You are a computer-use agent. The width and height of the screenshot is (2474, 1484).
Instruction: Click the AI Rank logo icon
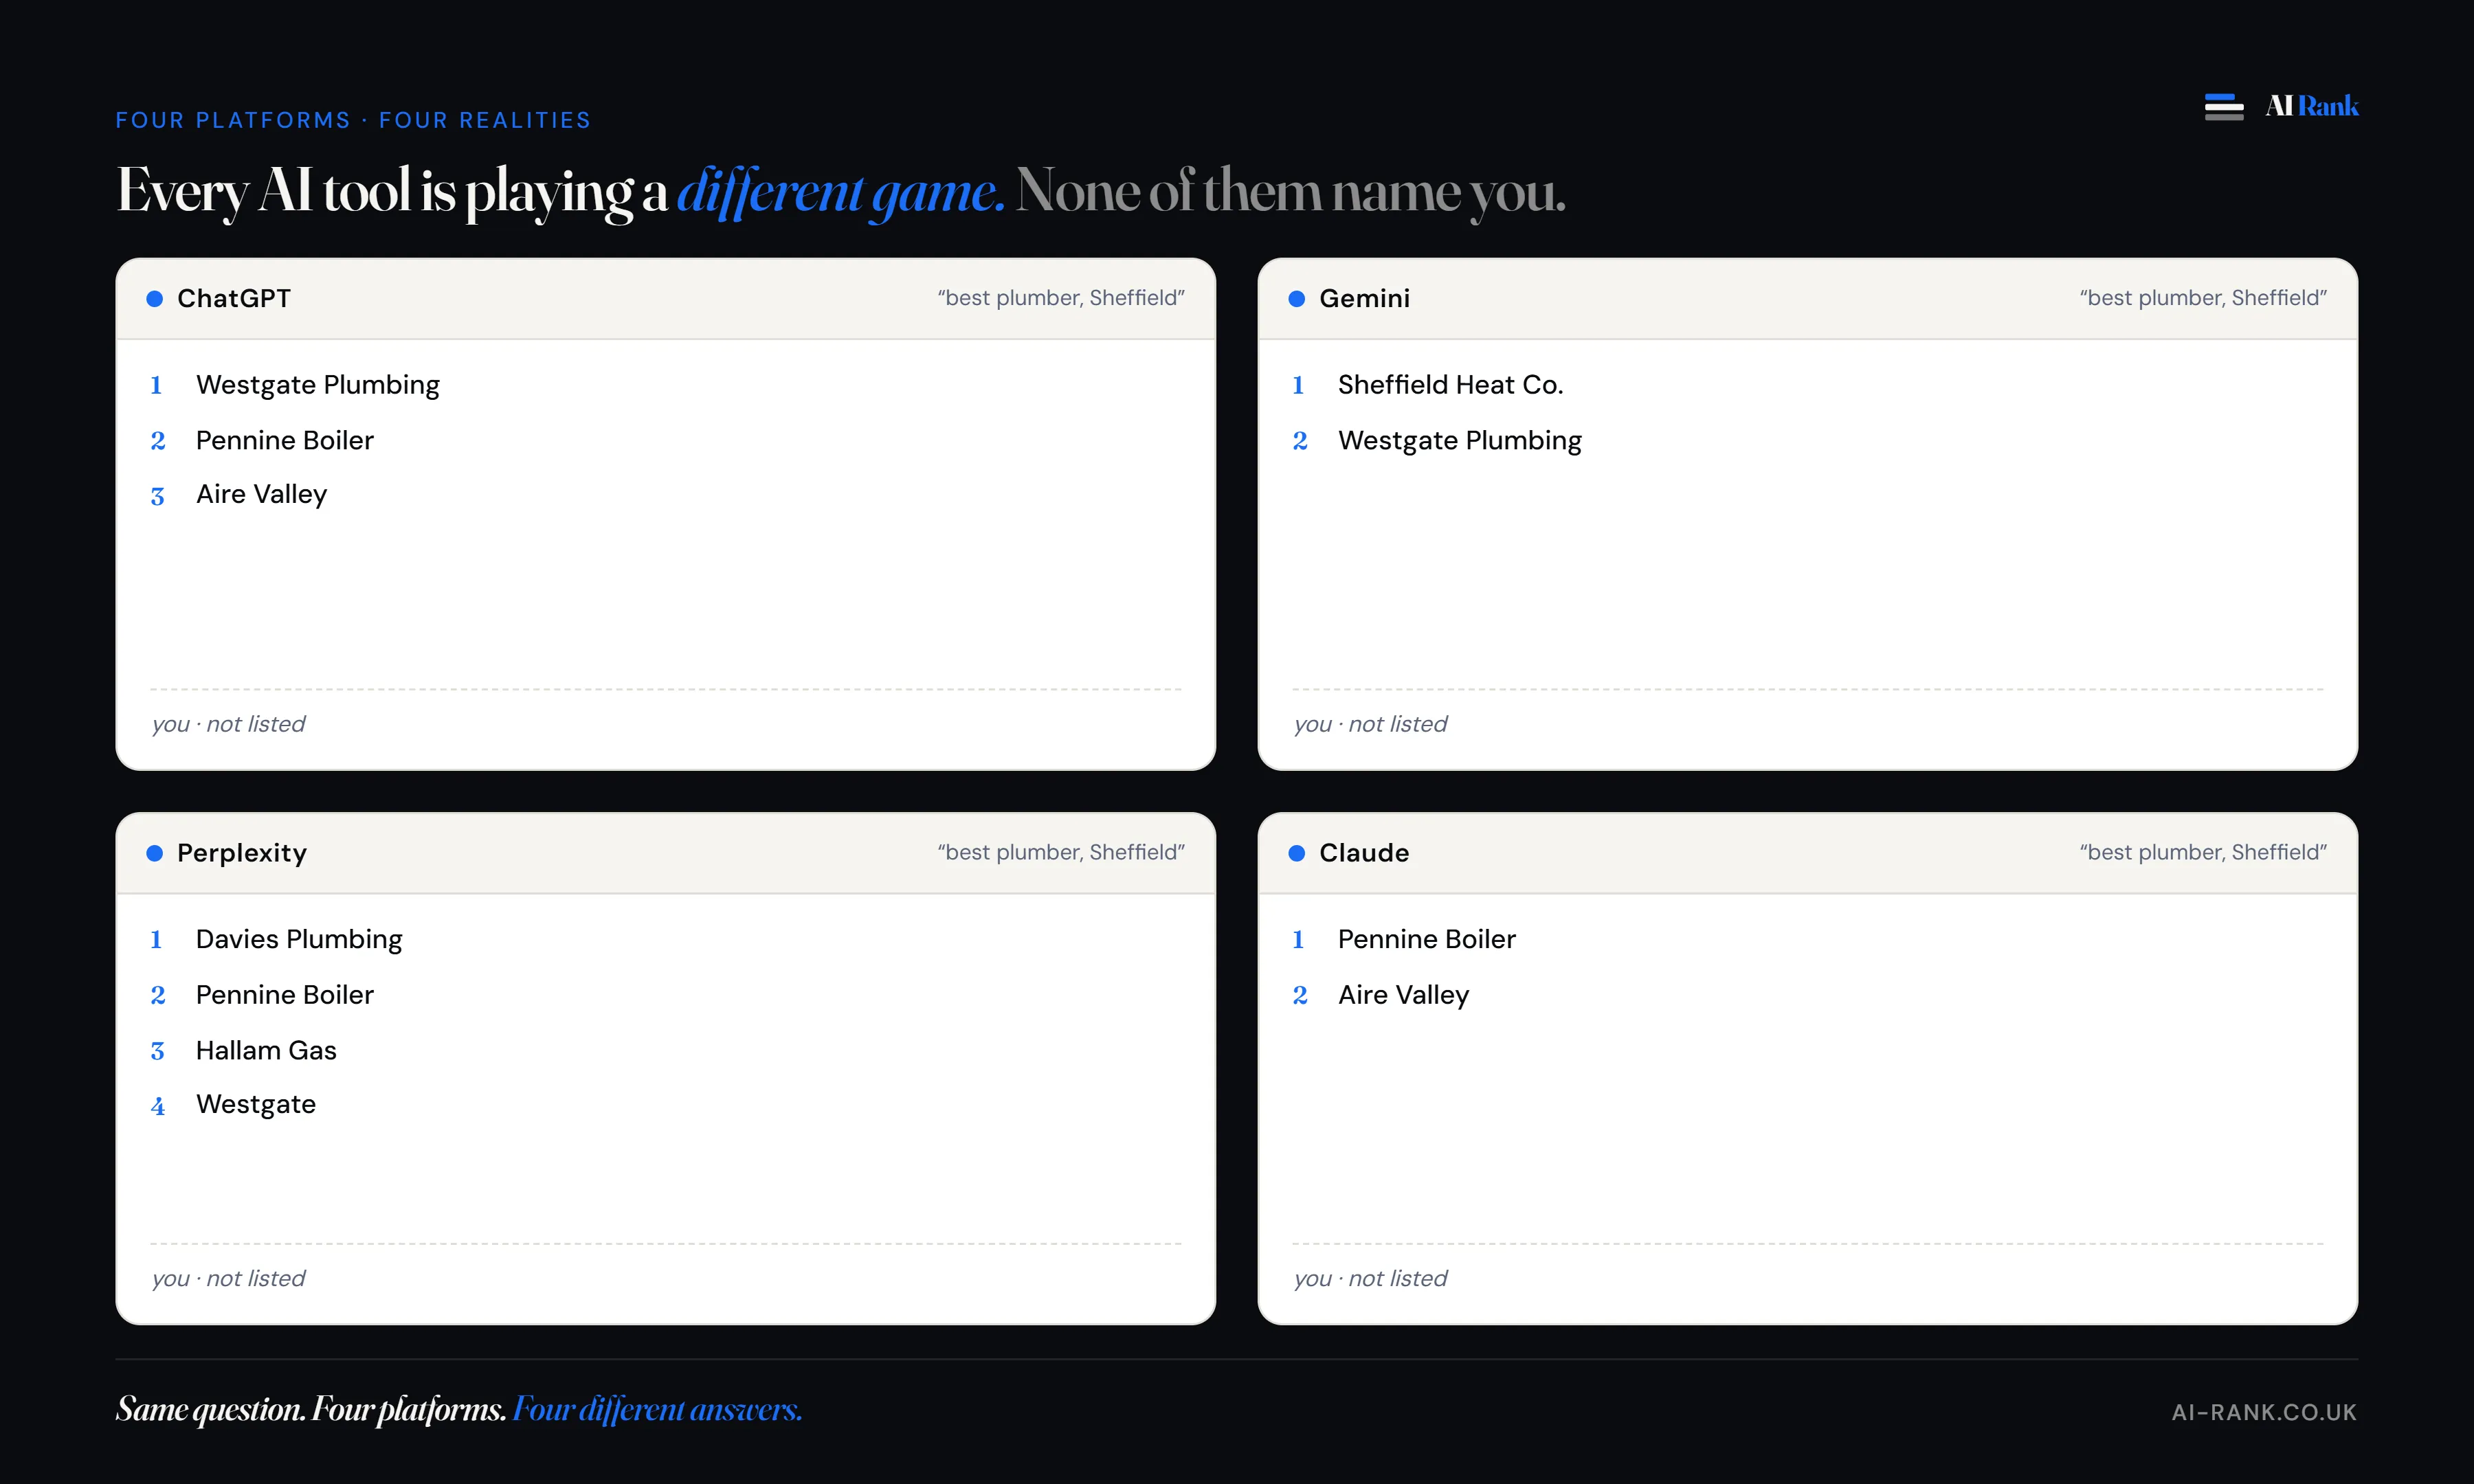coord(2223,106)
